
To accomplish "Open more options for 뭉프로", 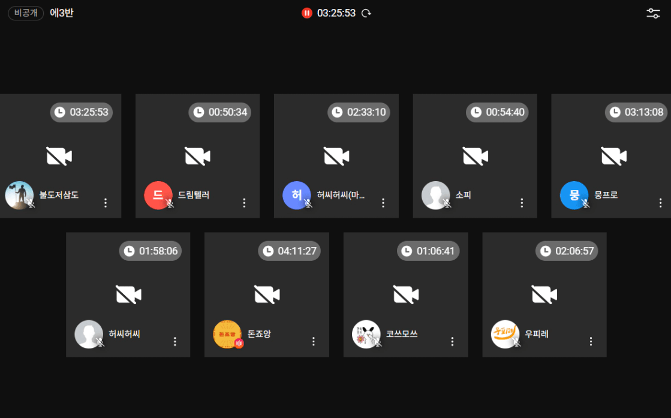I will coord(660,203).
